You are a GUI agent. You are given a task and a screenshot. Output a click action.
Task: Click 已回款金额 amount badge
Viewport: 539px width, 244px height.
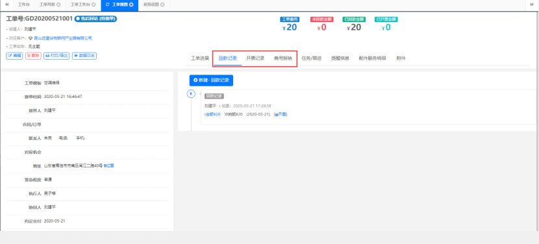pyautogui.click(x=354, y=19)
